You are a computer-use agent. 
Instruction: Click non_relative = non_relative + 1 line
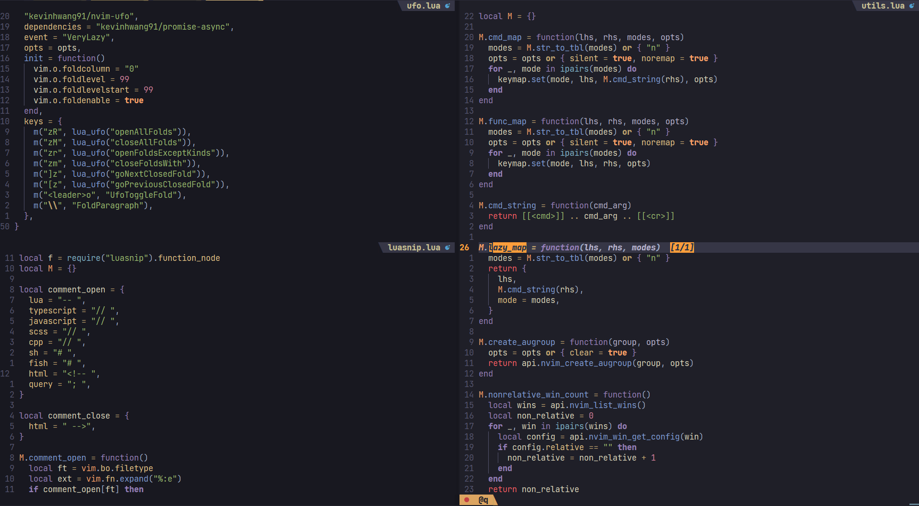(582, 458)
